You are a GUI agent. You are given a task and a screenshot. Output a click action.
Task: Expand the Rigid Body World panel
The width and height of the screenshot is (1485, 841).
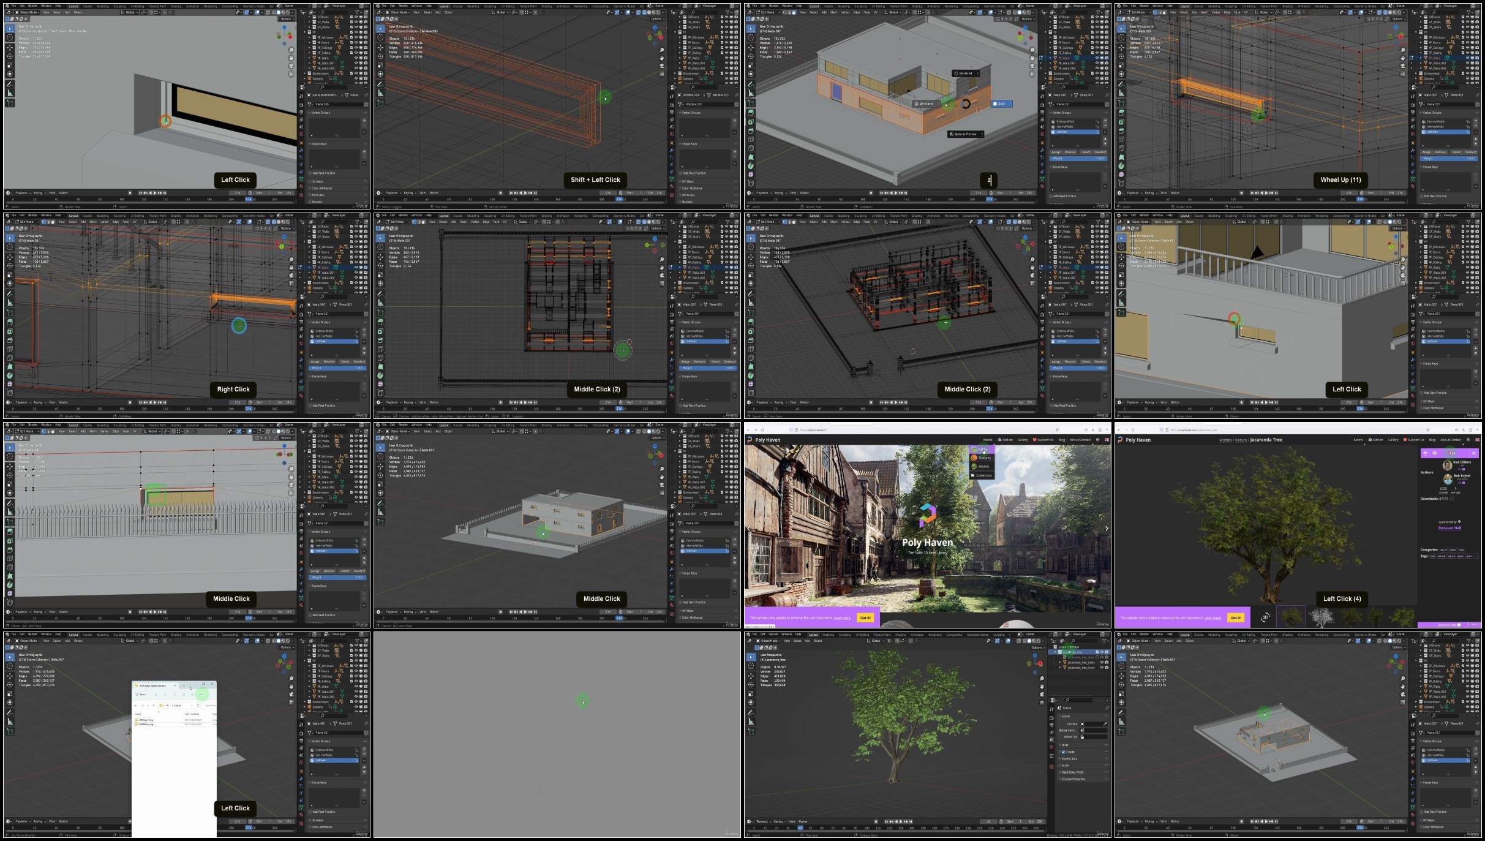(1073, 772)
